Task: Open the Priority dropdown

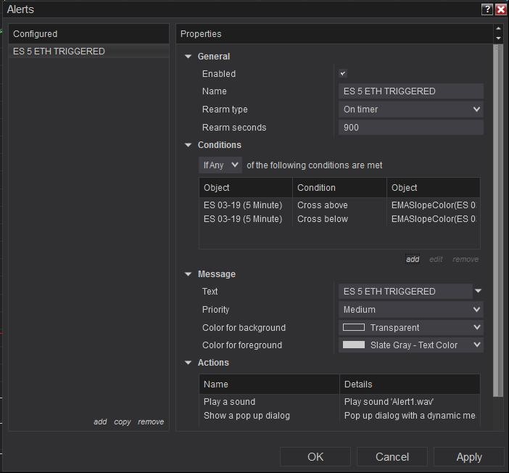Action: click(411, 310)
